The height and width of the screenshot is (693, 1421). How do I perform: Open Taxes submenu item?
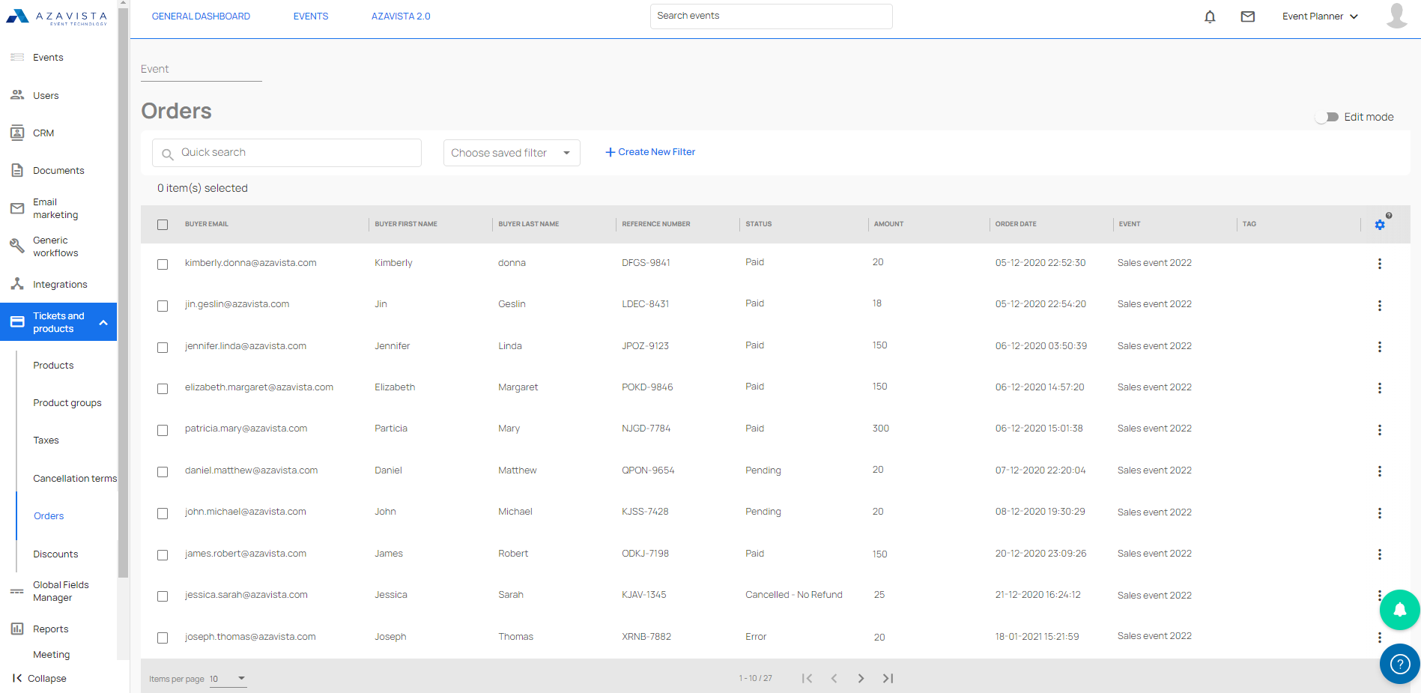point(46,441)
